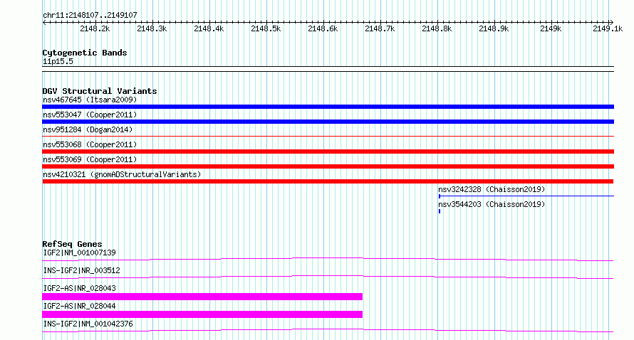This screenshot has width=634, height=340.
Task: Click the red bar for nsv553068
Action: (x=328, y=152)
